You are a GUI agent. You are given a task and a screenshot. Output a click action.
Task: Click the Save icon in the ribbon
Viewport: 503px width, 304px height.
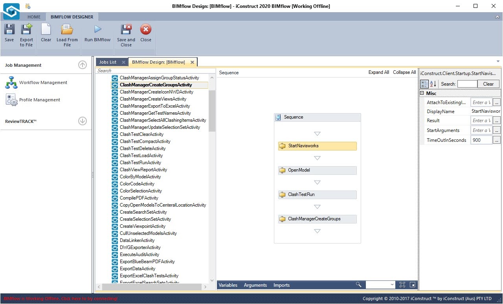9,30
